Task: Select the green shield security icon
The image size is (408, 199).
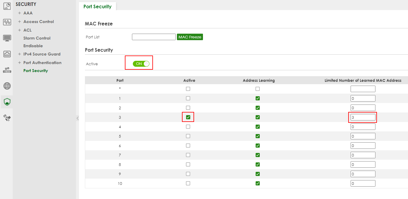Action: tap(7, 102)
